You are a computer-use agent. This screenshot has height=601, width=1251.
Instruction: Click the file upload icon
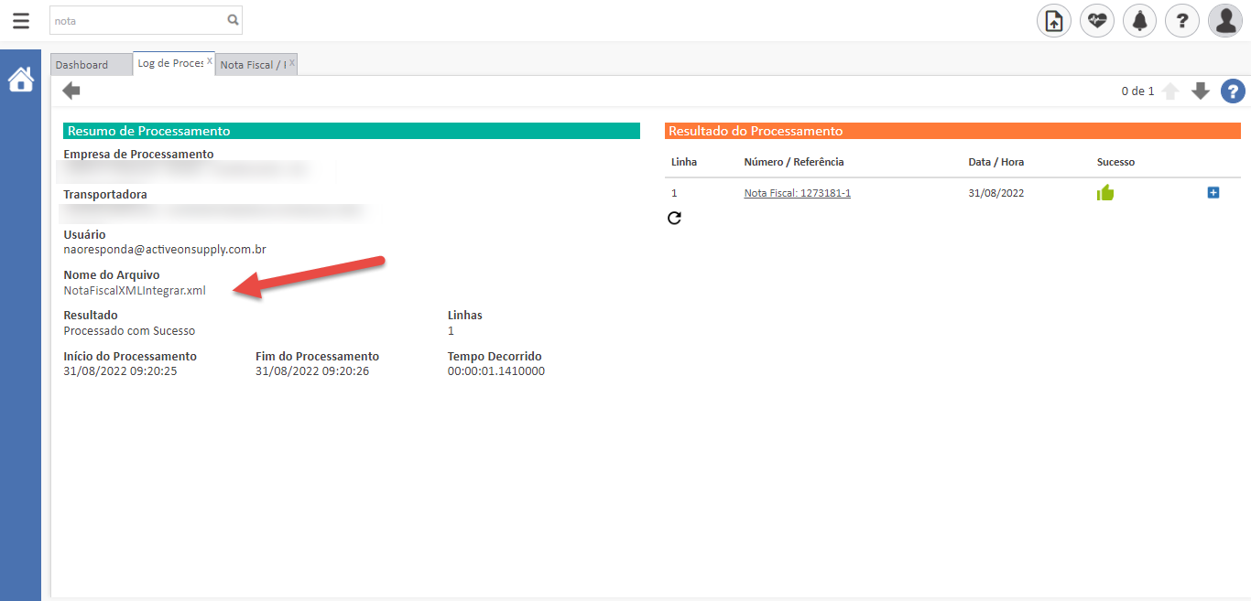tap(1053, 20)
